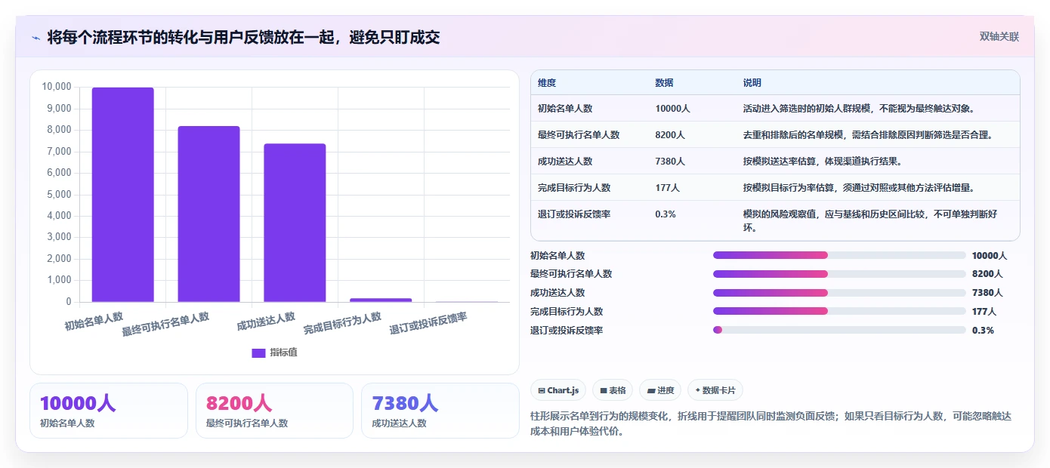
Task: Click the 进度 tag chip
Action: 660,390
